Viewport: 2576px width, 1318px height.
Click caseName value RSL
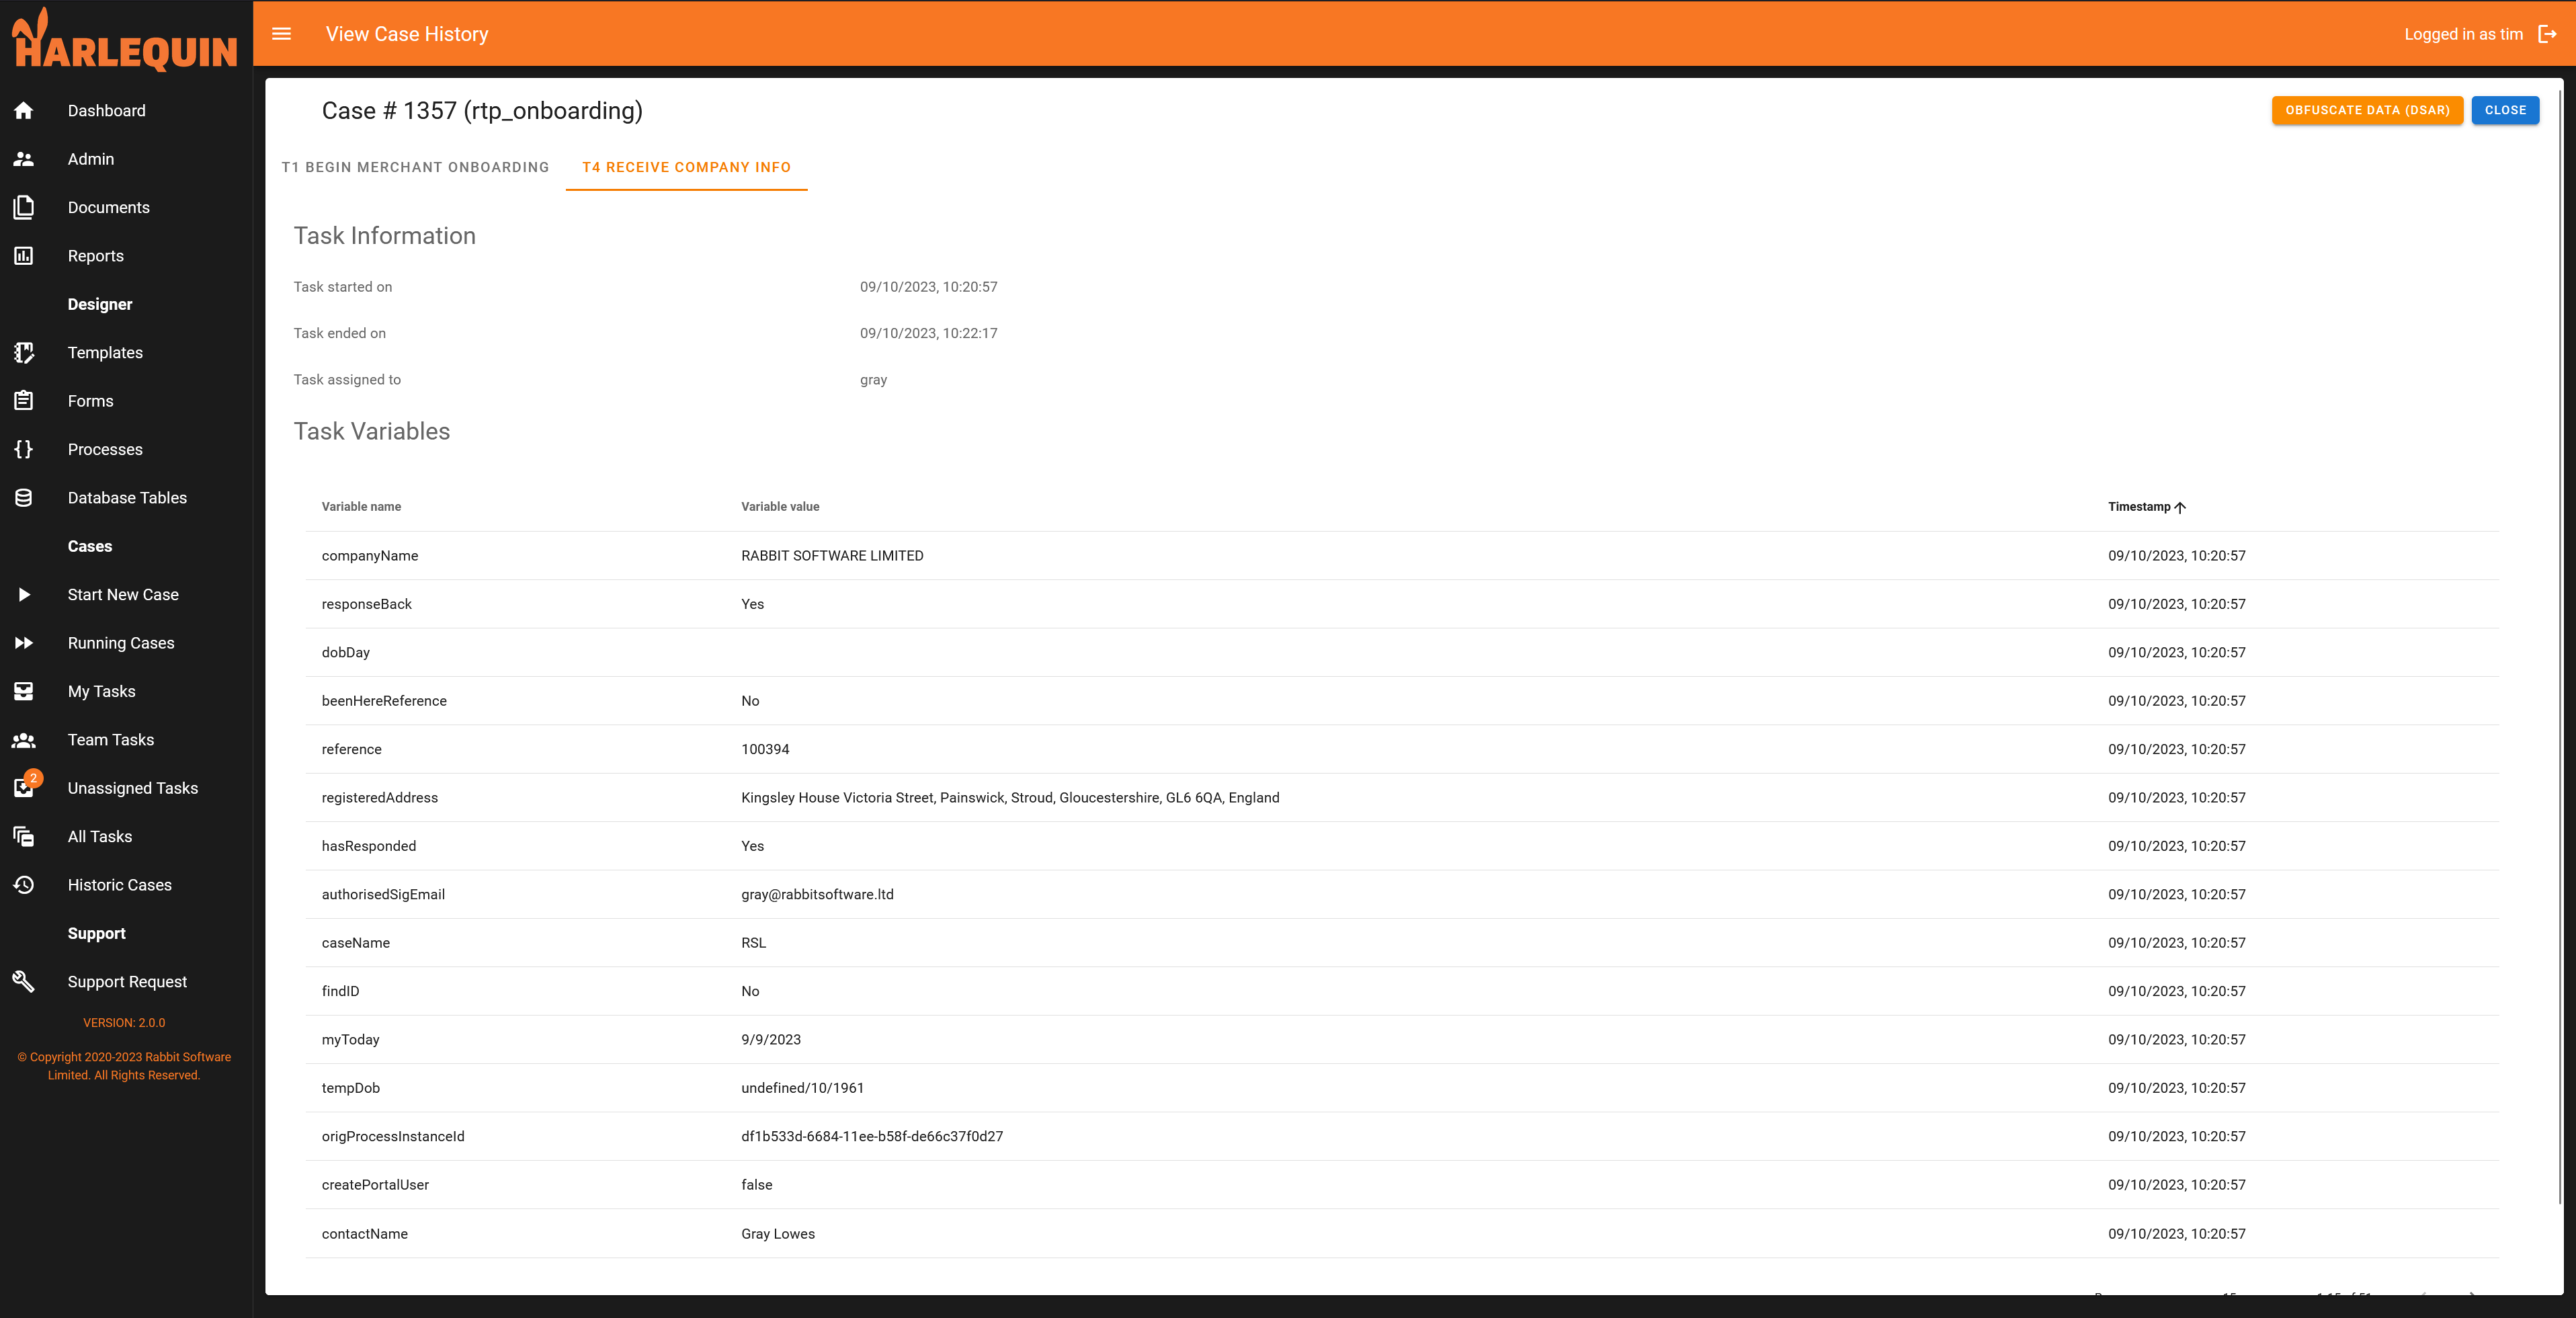754,943
